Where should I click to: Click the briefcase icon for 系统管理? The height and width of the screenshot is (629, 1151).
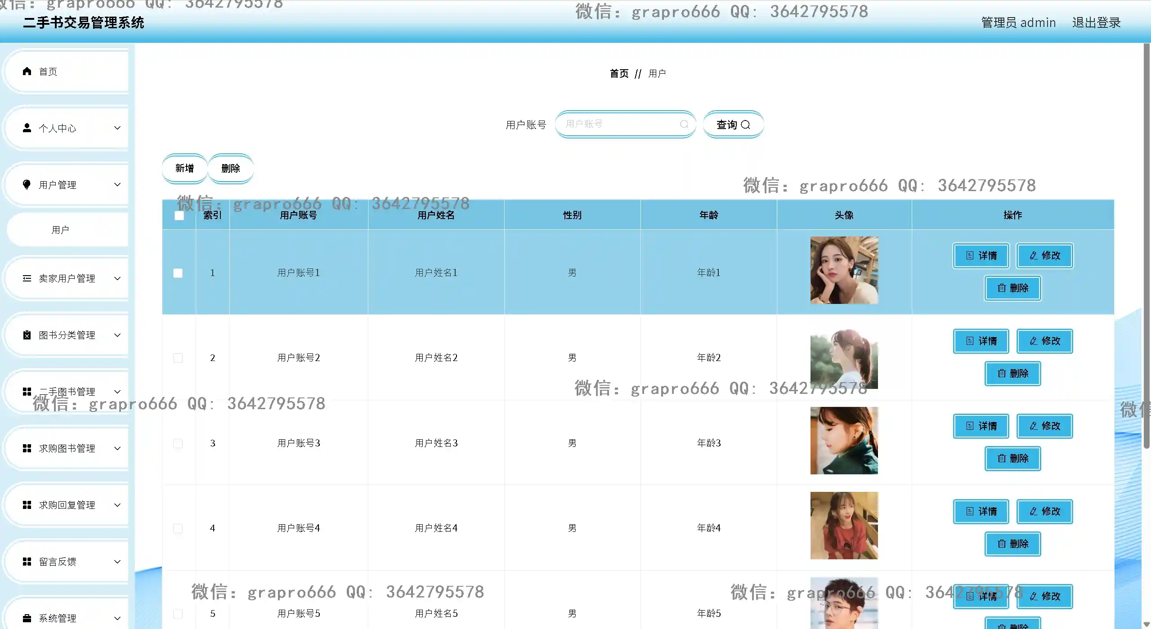click(x=27, y=618)
